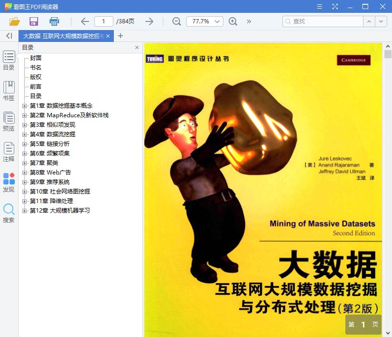Image resolution: width=392 pixels, height=337 pixels.
Task: Jump to 目录 entry in outline tree
Action: pos(36,96)
